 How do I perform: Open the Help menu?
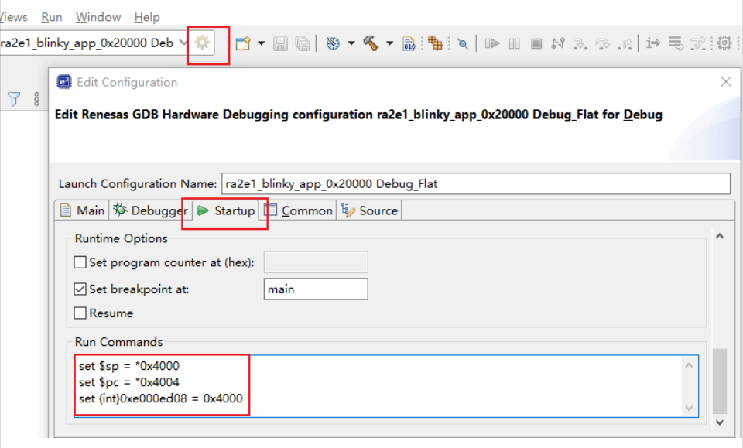(147, 17)
